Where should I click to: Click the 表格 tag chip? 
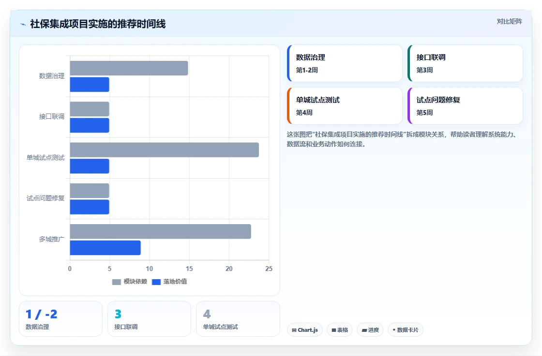pos(339,330)
